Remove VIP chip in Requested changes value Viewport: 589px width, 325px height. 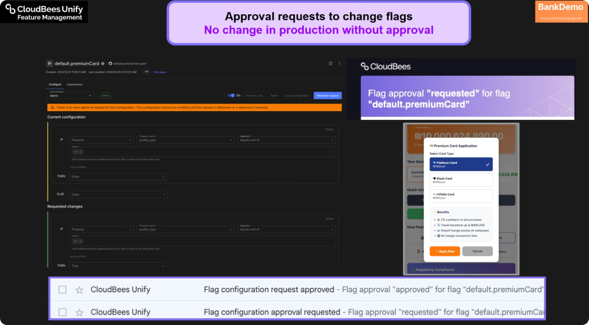tap(81, 242)
